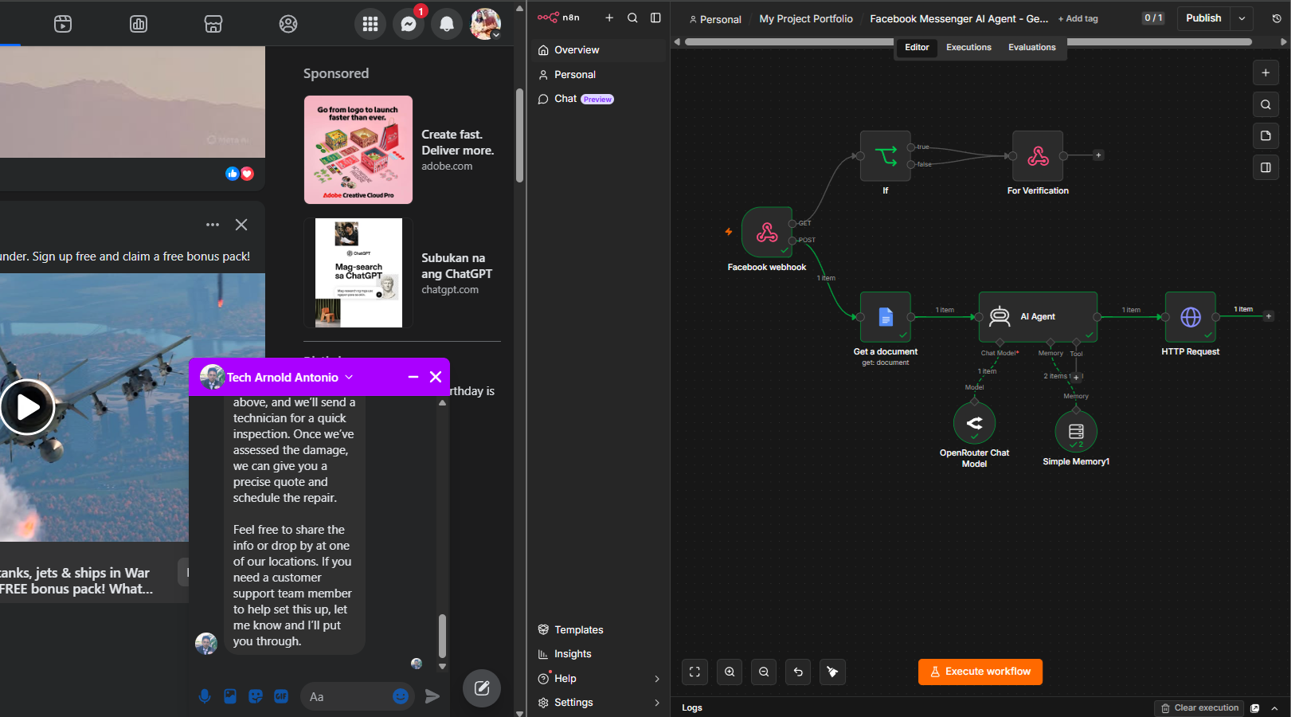Screen dimensions: 1291x717
Task: Open Facebook Video tab icon
Action: (x=63, y=24)
